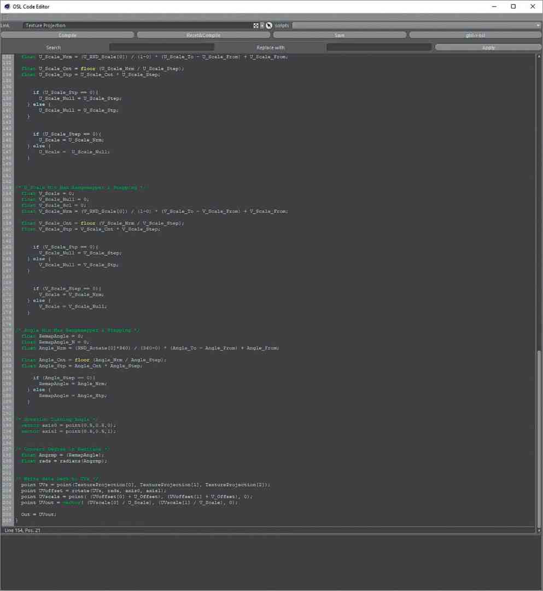Open the node picker grid icon beside Link
This screenshot has width=543, height=591.
(255, 25)
